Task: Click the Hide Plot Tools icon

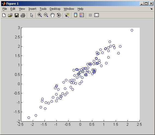Action: click(90, 15)
